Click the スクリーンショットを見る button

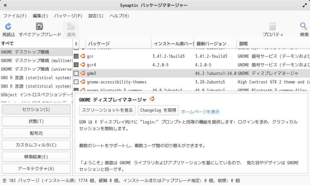point(107,110)
